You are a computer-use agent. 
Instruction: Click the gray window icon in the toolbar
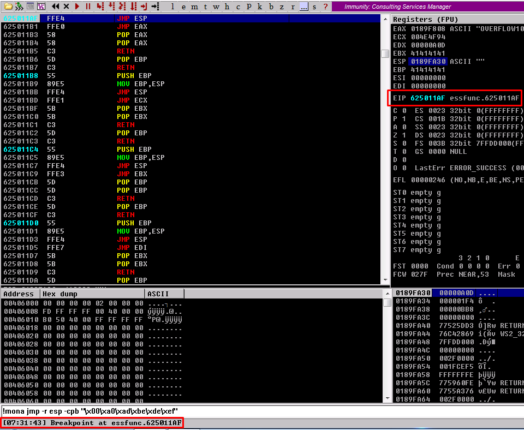point(30,6)
